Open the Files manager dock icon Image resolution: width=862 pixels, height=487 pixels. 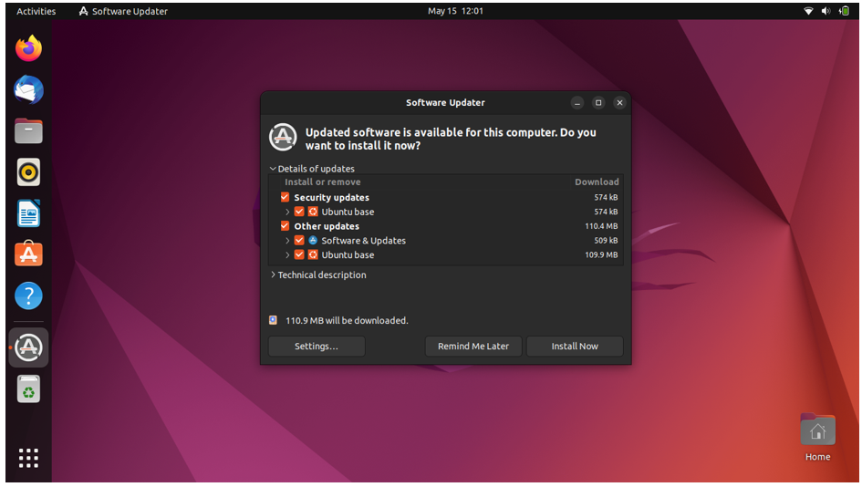(x=28, y=130)
